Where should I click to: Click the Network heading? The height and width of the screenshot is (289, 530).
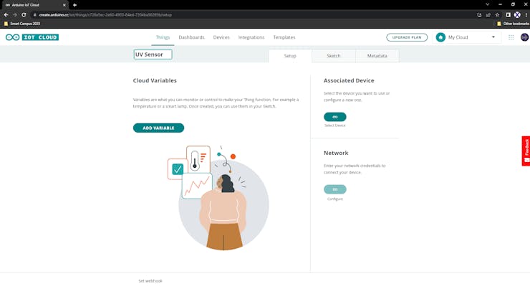(336, 153)
